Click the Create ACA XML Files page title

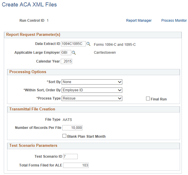pos(29,5)
